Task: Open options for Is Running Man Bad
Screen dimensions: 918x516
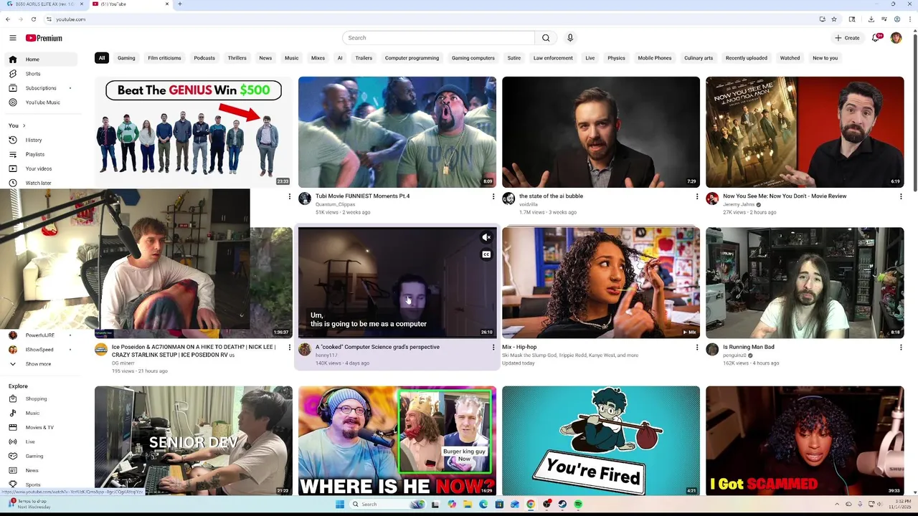Action: pyautogui.click(x=901, y=348)
